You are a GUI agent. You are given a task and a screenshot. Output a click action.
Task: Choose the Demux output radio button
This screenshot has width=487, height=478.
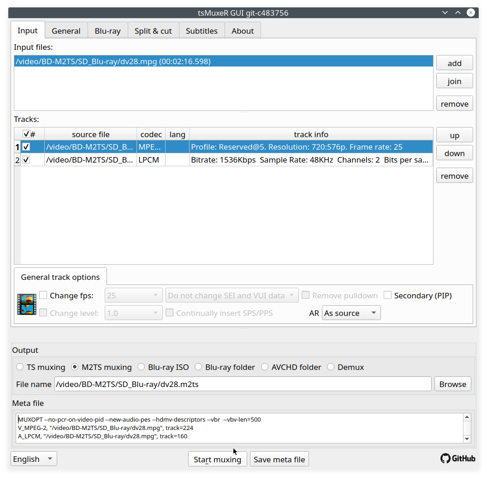click(331, 367)
